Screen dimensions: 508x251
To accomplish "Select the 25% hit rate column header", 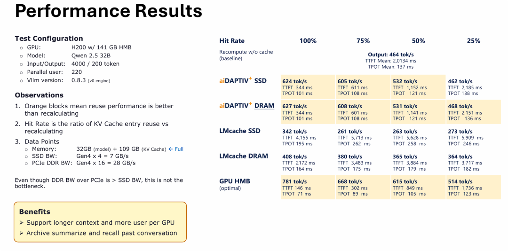I will pyautogui.click(x=473, y=41).
